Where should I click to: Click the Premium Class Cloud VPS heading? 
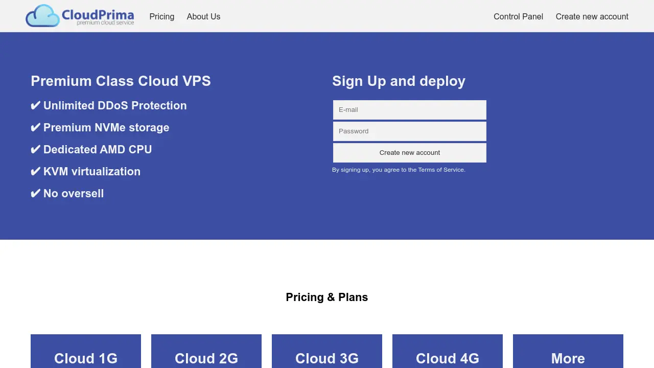point(121,81)
